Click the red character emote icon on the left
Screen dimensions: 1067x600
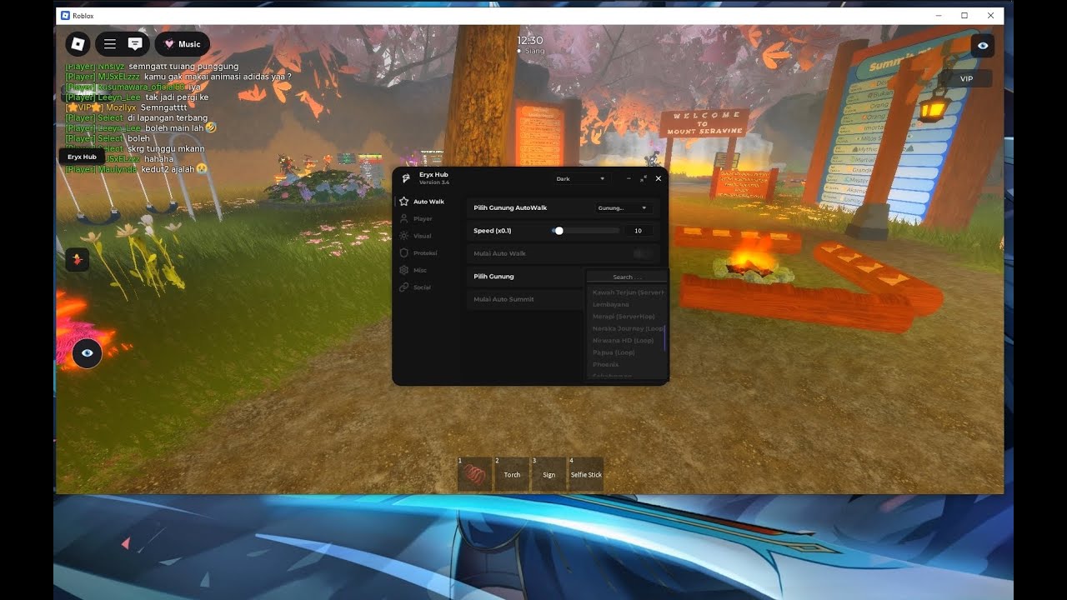tap(78, 259)
